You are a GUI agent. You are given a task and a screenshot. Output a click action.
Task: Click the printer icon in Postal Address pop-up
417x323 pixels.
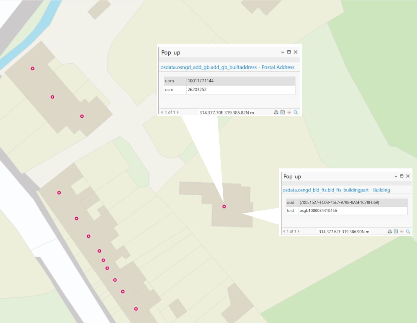[276, 112]
